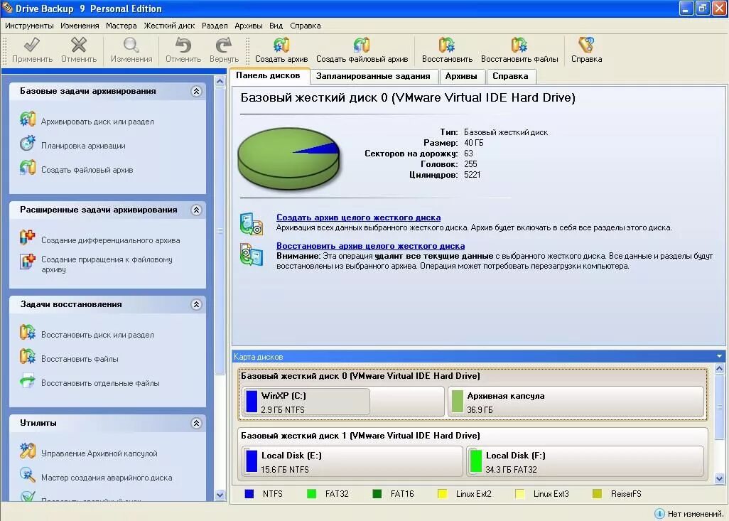Click the undo arrow Отменить icon
Viewport: 729px width, 521px height.
coord(183,45)
